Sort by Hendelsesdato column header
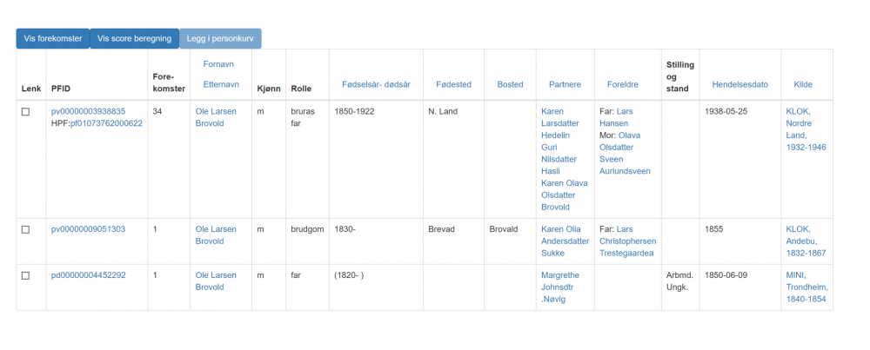This screenshot has height=350, width=870. (739, 84)
